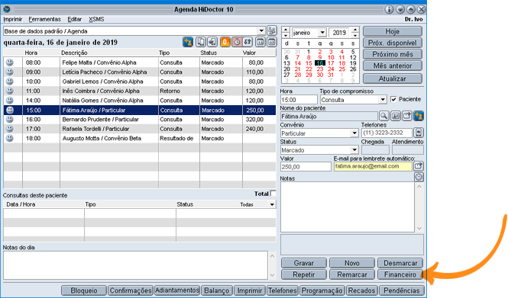Screen dimensions: 508x298
Task: Click the smiley icon for Felipe Malta row
Action: point(10,62)
